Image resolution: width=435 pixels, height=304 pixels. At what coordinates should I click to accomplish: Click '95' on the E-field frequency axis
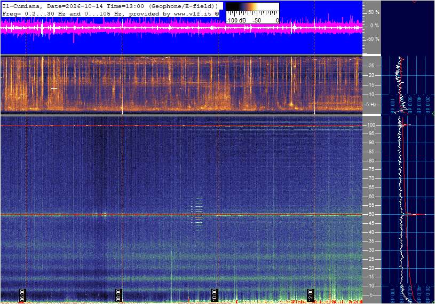point(371,134)
